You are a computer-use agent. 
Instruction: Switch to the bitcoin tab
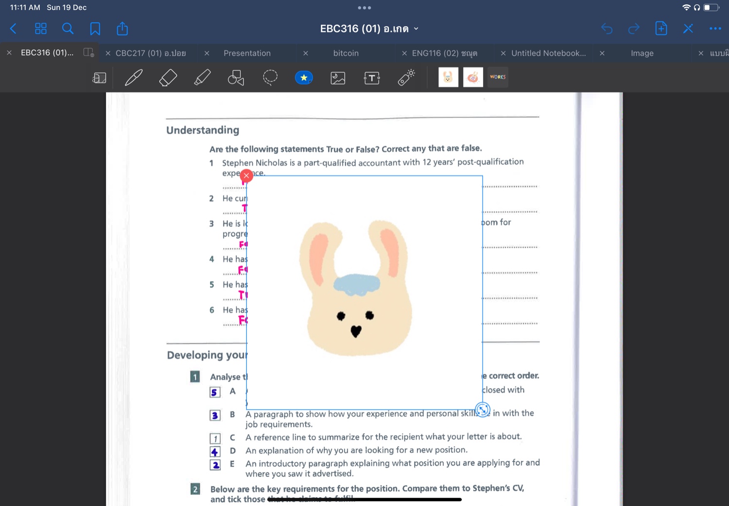346,53
